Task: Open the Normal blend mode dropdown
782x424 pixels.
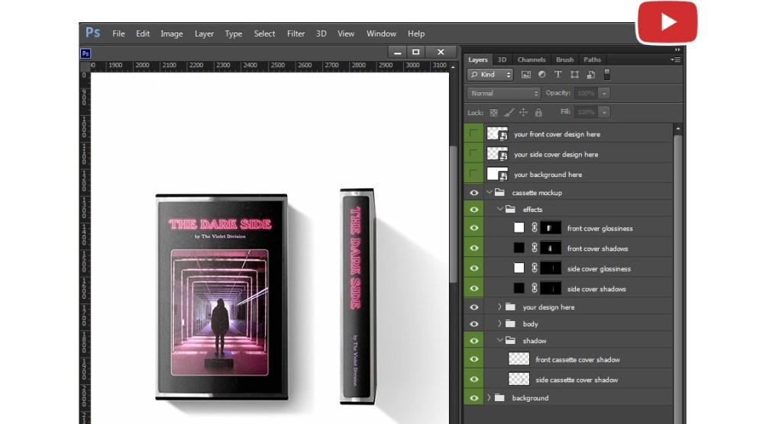Action: pos(504,93)
